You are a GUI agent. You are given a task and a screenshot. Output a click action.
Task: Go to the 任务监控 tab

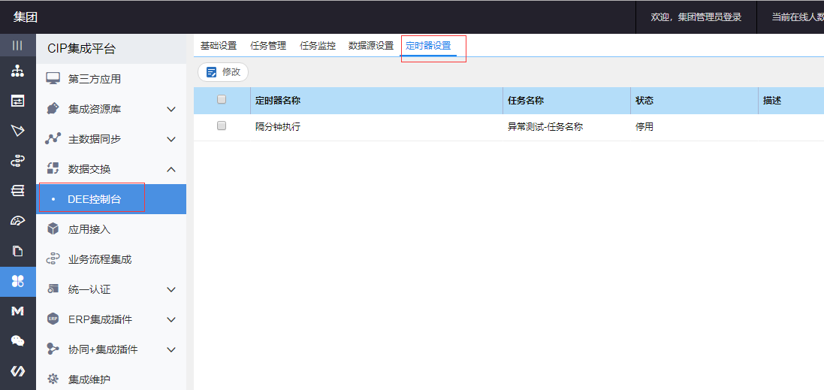pyautogui.click(x=318, y=46)
